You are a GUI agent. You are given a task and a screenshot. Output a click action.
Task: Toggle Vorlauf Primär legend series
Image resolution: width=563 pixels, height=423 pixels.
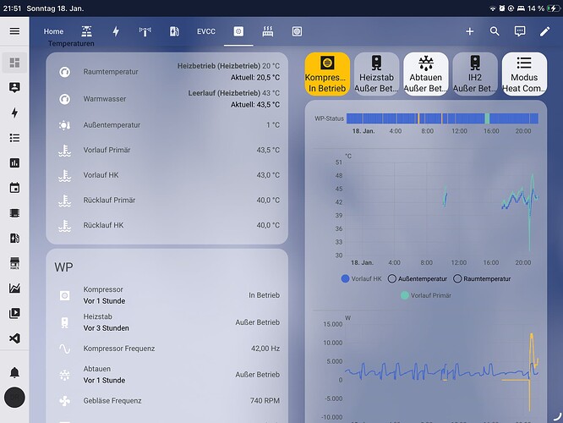pos(426,295)
